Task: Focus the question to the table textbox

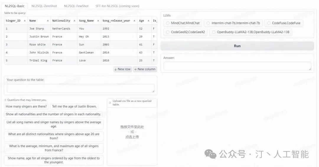Action: pyautogui.click(x=81, y=89)
